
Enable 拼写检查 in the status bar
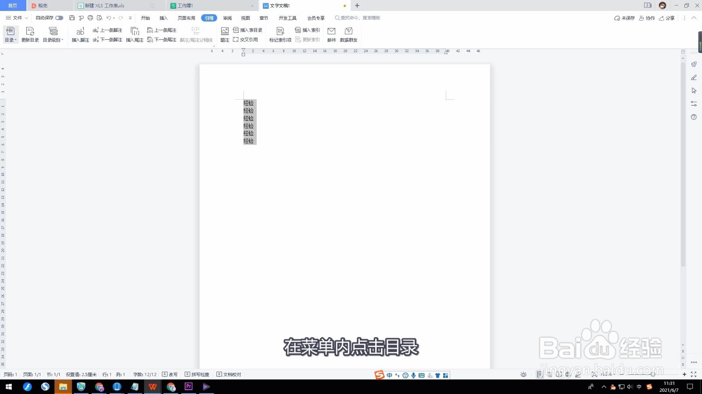tap(198, 374)
